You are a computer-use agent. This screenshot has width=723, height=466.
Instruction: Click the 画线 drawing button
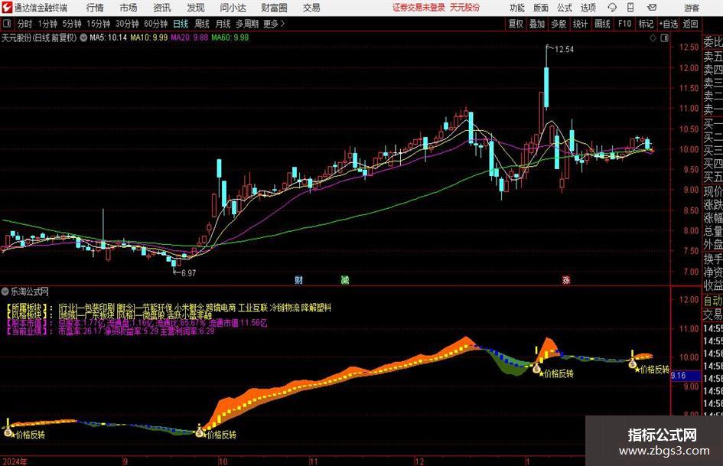pyautogui.click(x=602, y=24)
